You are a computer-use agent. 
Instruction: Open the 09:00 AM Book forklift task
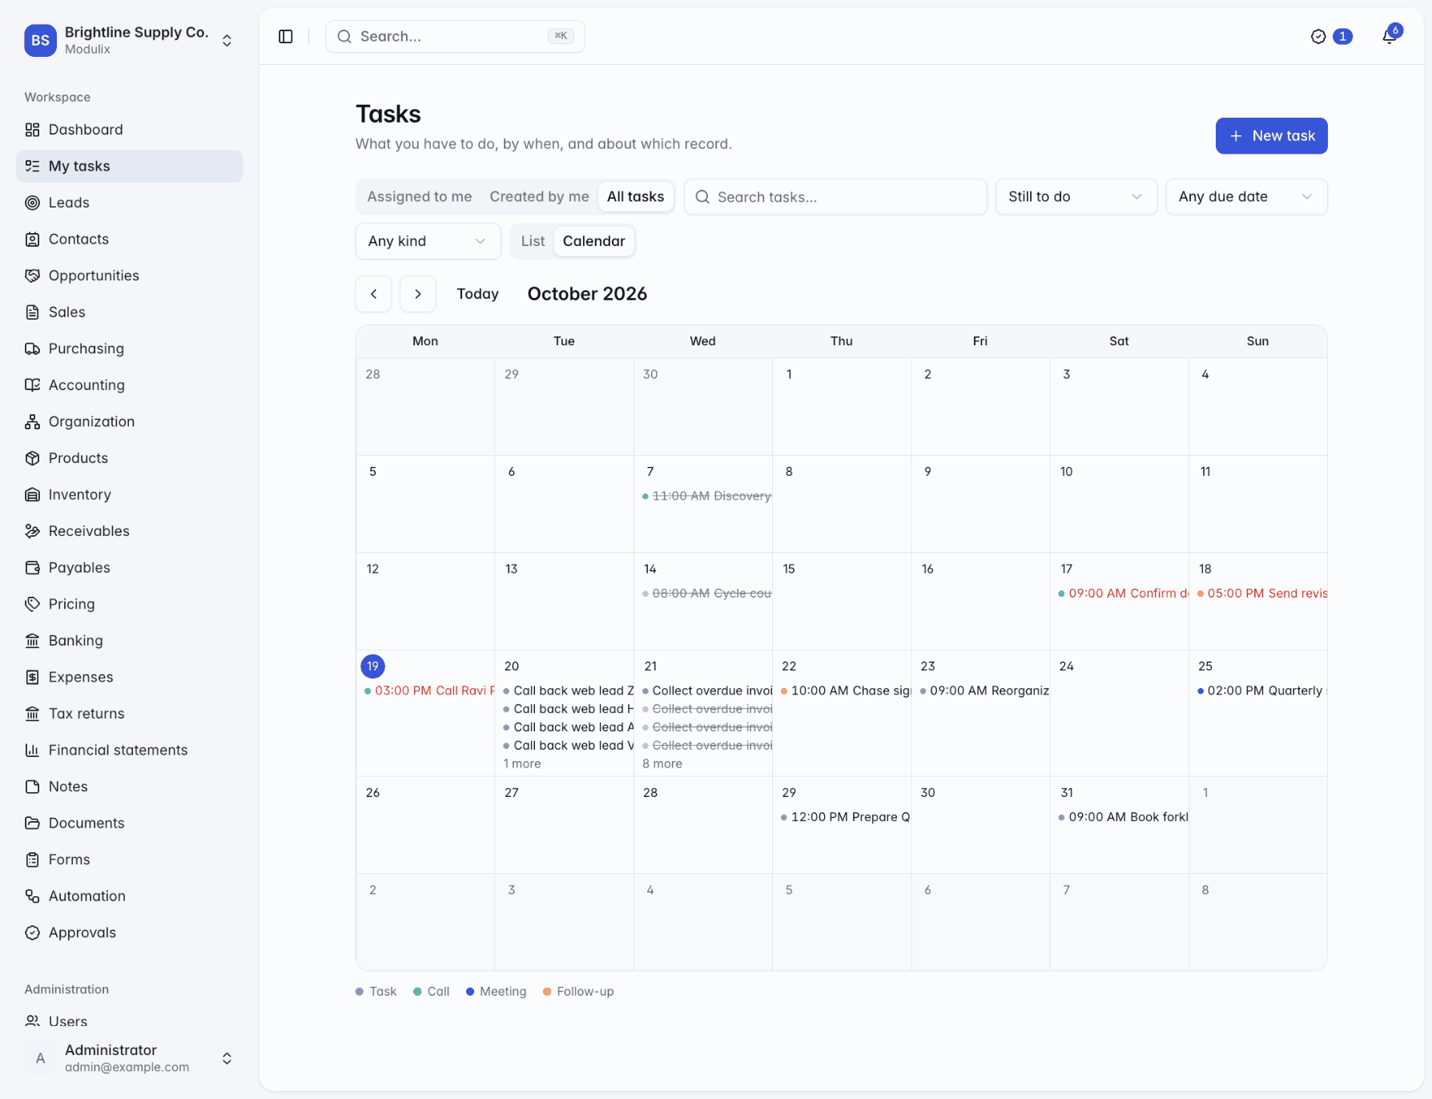[1122, 818]
